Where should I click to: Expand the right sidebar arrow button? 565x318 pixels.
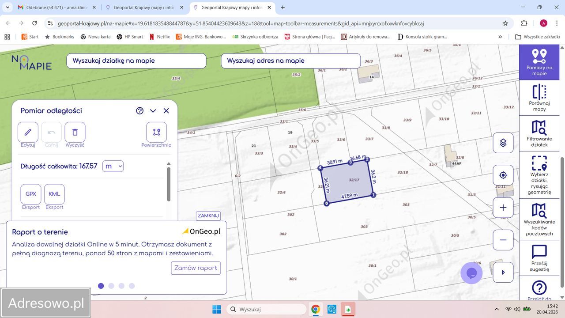503,273
